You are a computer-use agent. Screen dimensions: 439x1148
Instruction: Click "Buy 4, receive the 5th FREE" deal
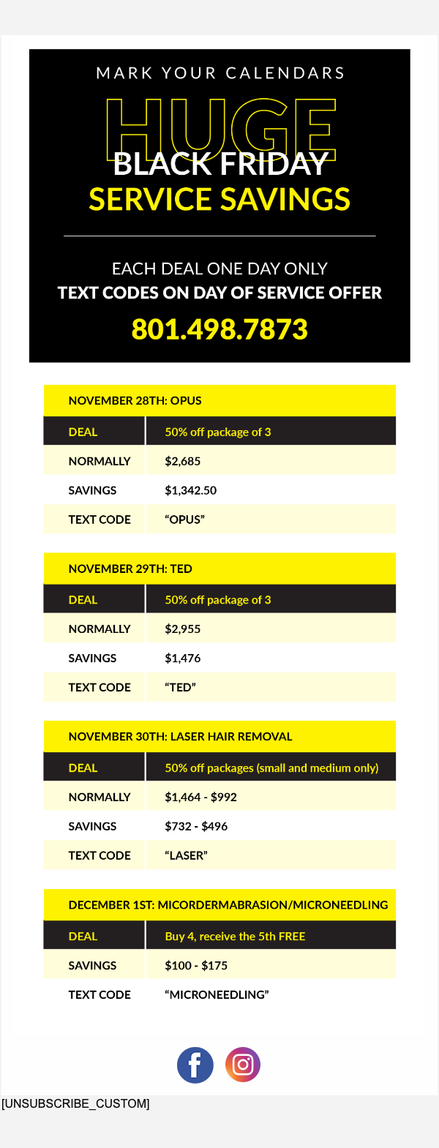click(235, 936)
